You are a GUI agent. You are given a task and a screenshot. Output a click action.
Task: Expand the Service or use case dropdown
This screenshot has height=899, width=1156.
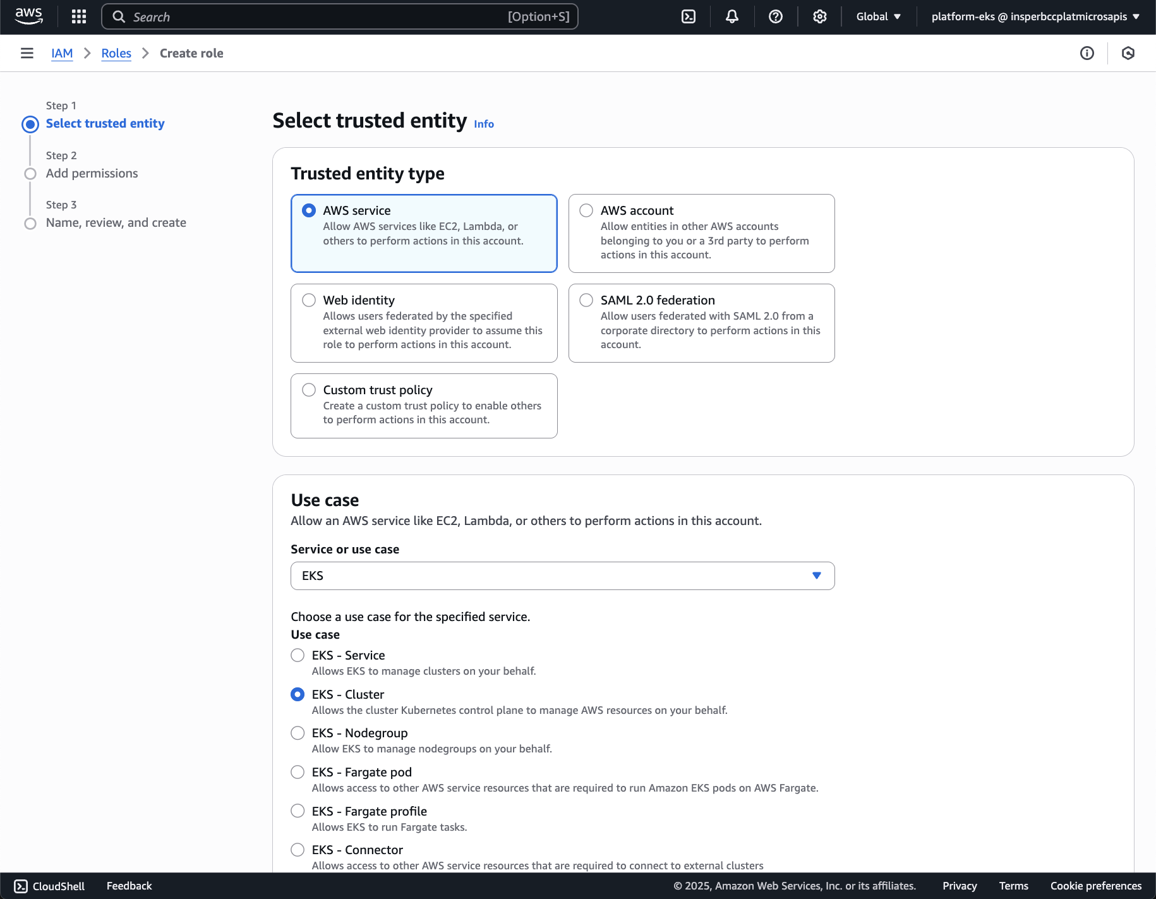coord(562,576)
